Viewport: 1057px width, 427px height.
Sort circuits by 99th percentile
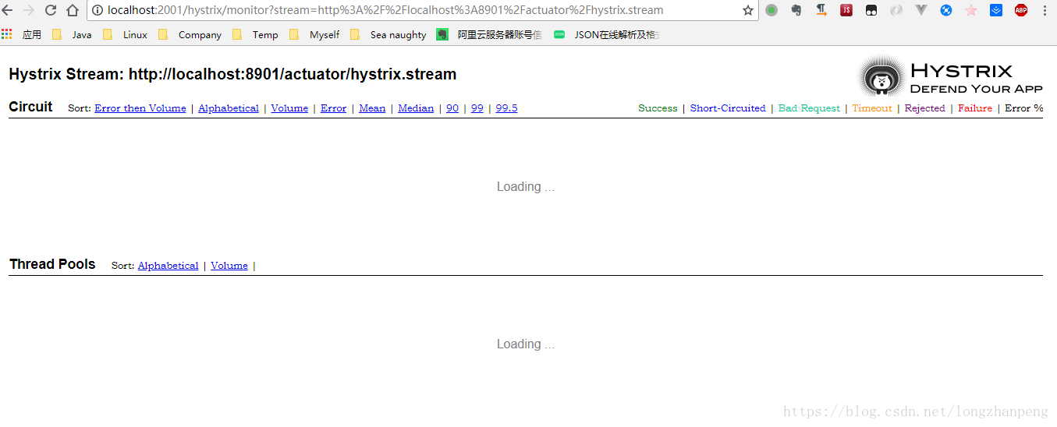point(477,108)
